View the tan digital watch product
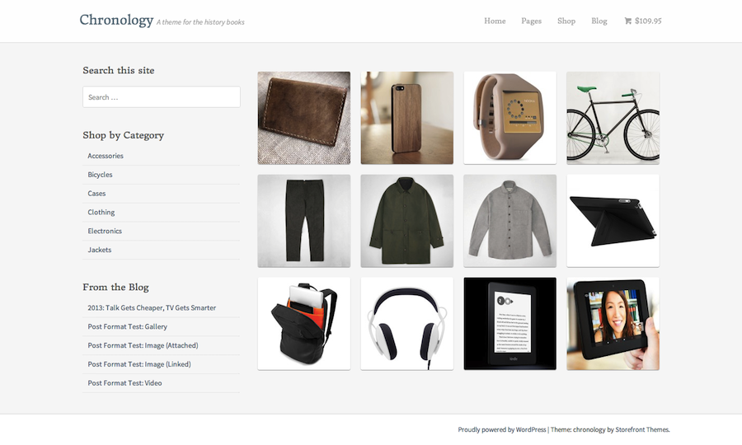Screen dimensions: 742x445 coord(510,118)
